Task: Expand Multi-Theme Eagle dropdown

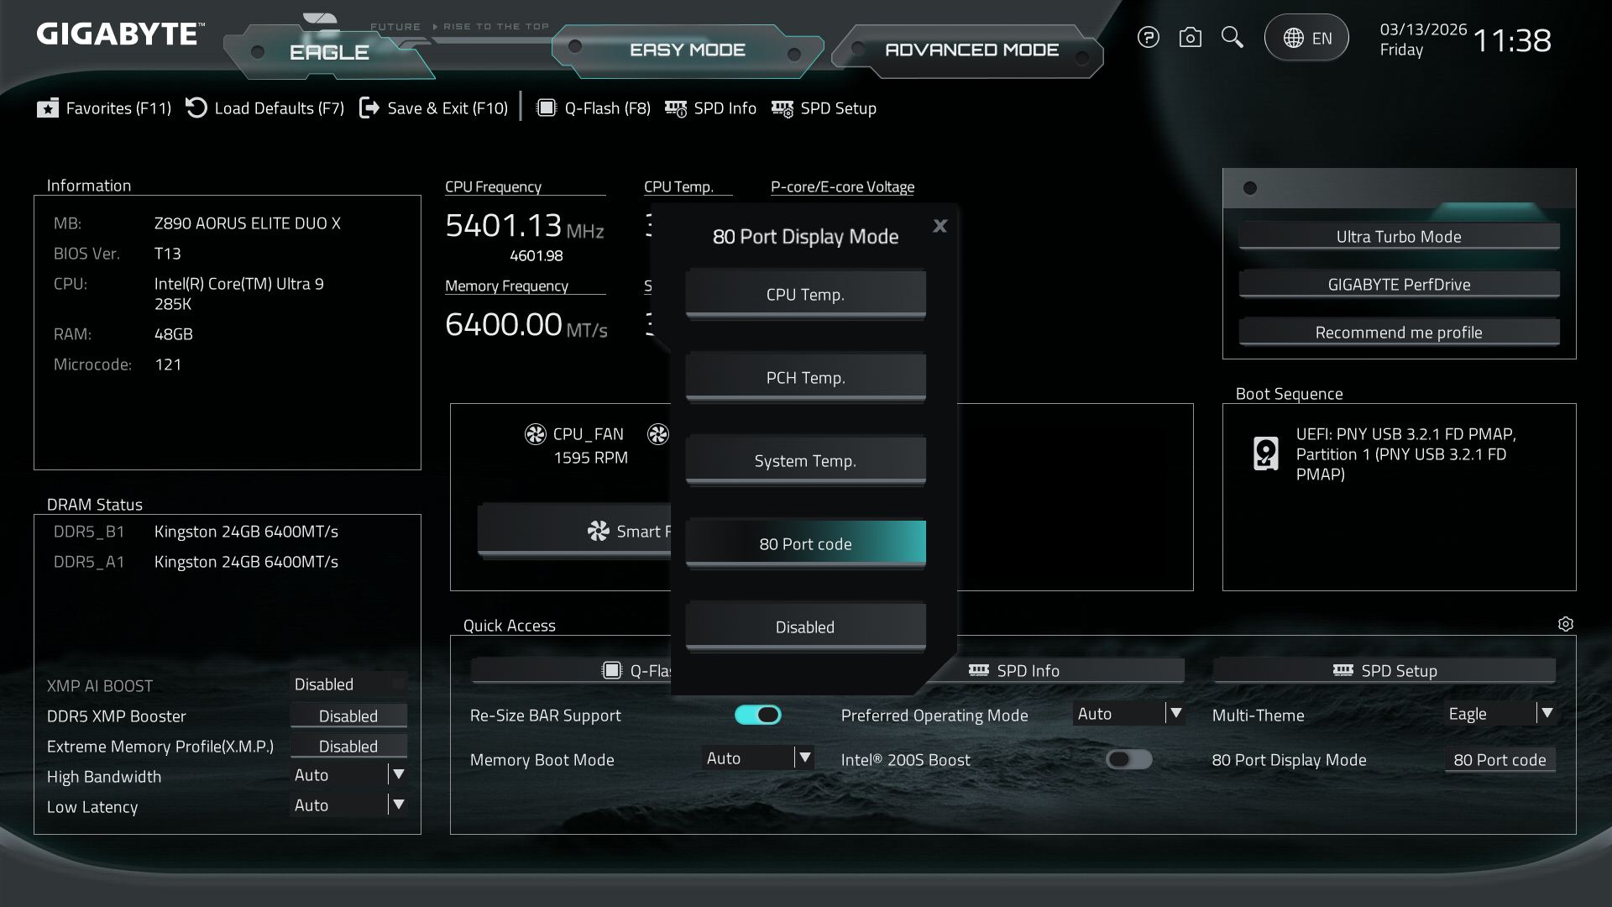Action: (x=1547, y=714)
